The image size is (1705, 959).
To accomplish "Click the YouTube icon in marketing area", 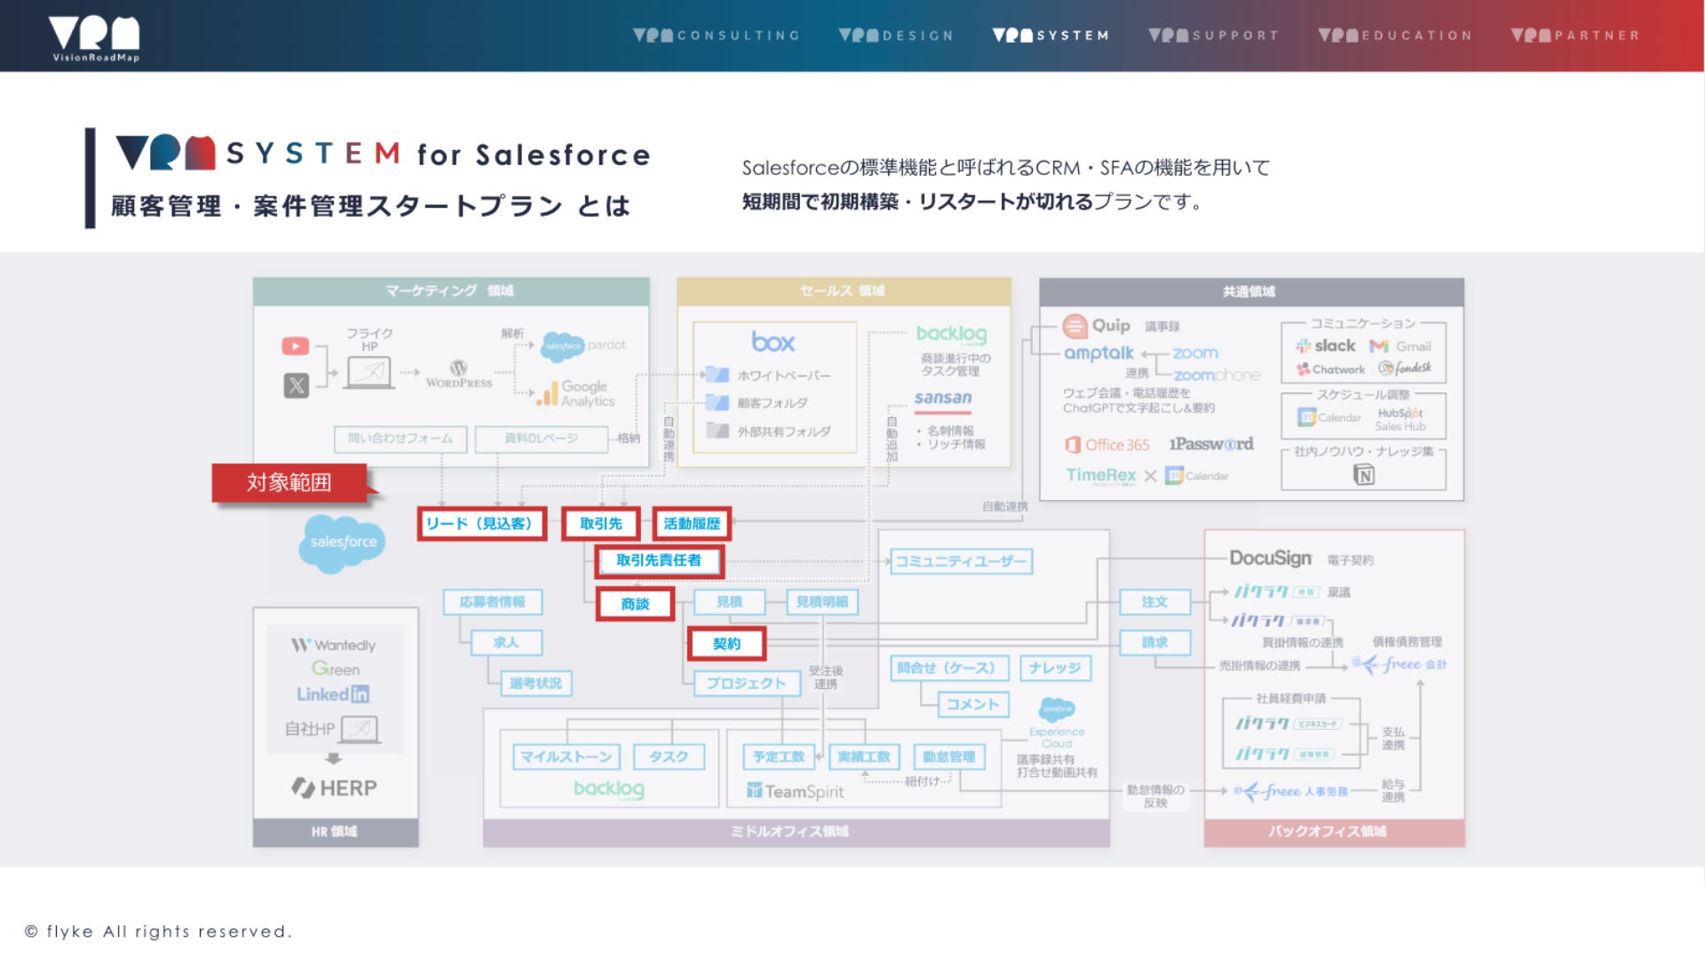I will [x=295, y=346].
